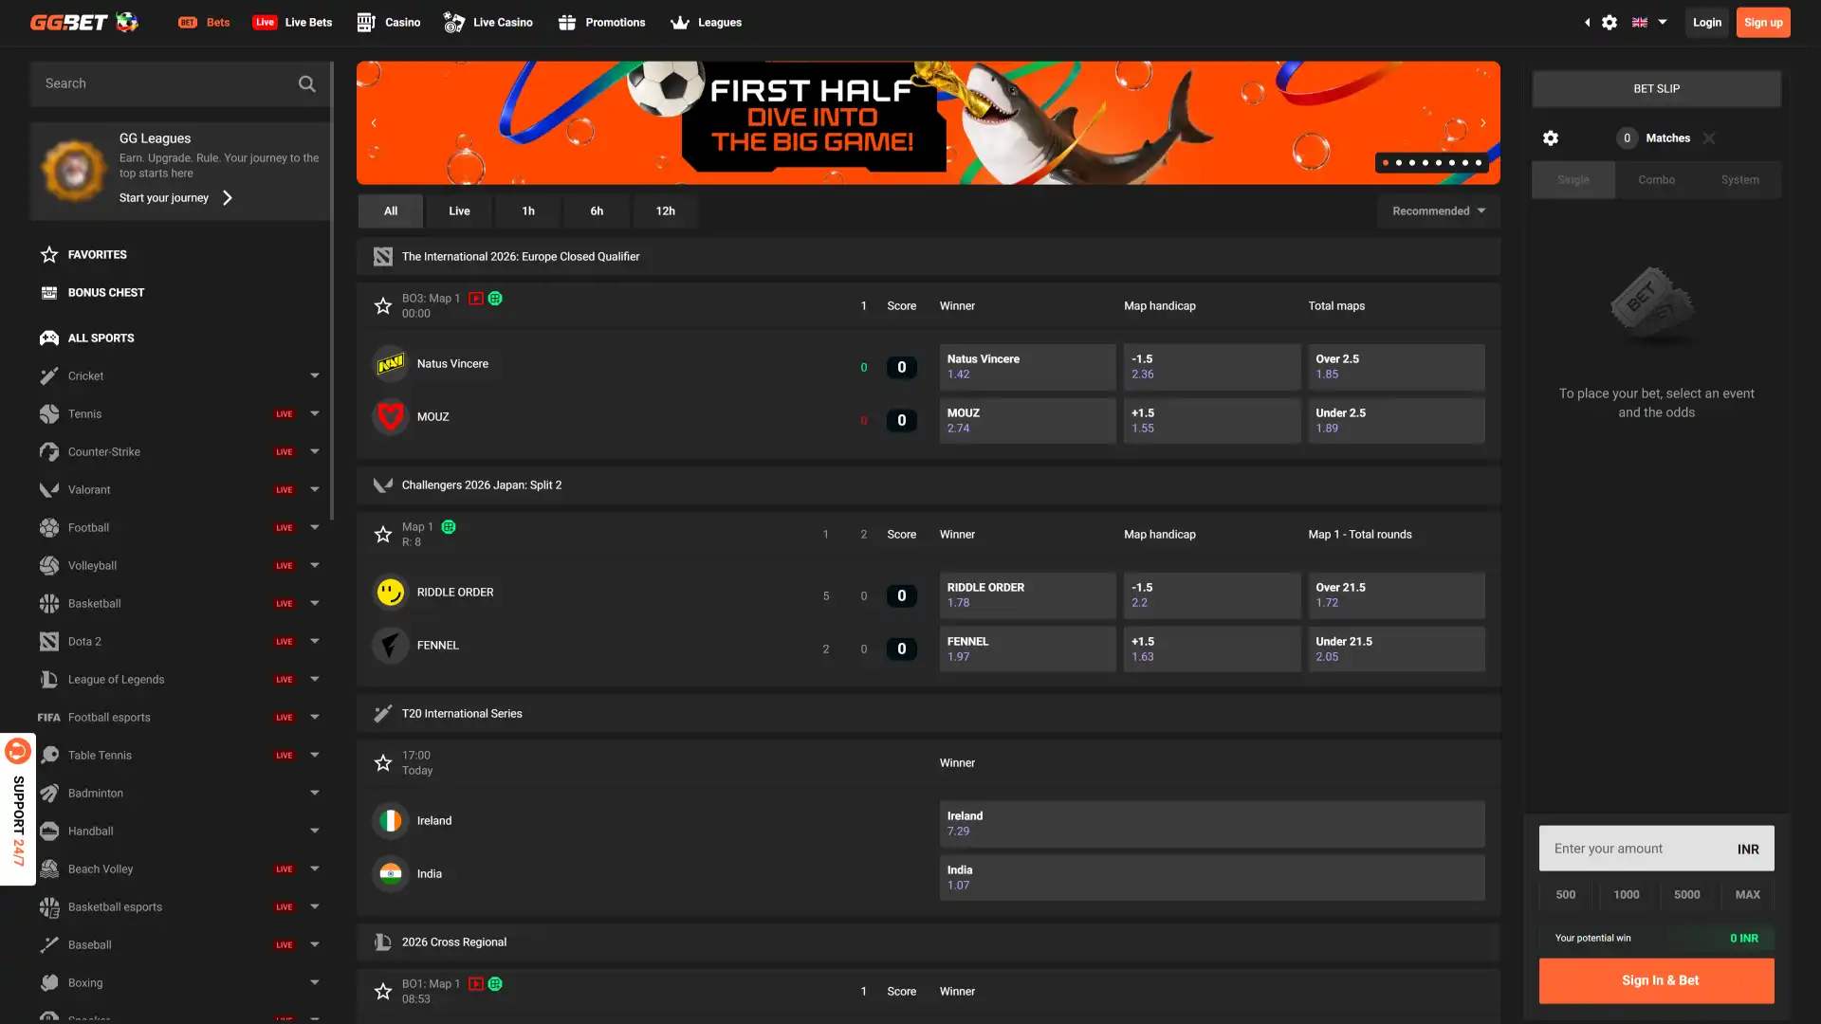1821x1024 pixels.
Task: Click the Ireland flag icon
Action: coord(390,820)
